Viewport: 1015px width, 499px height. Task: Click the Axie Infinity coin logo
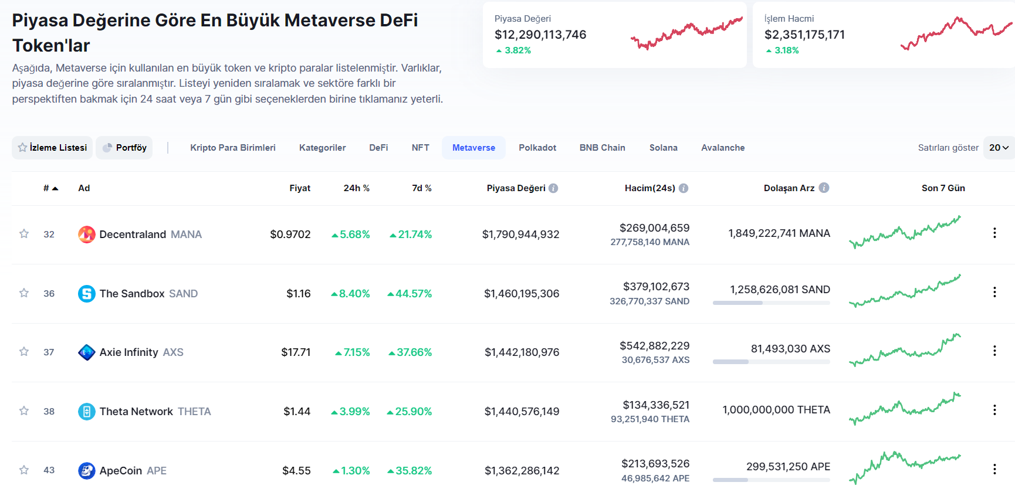click(x=87, y=352)
